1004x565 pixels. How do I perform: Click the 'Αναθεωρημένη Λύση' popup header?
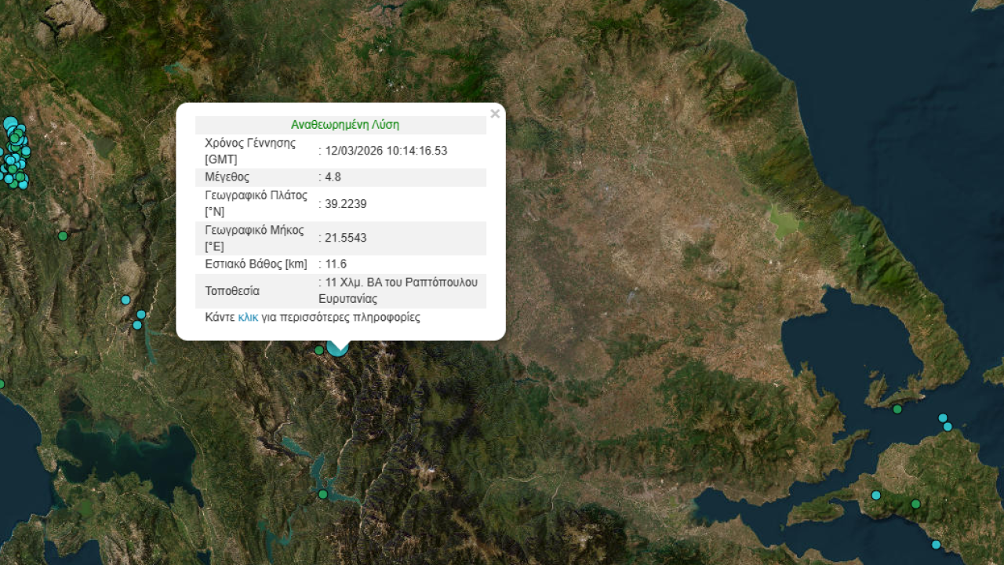tap(344, 125)
